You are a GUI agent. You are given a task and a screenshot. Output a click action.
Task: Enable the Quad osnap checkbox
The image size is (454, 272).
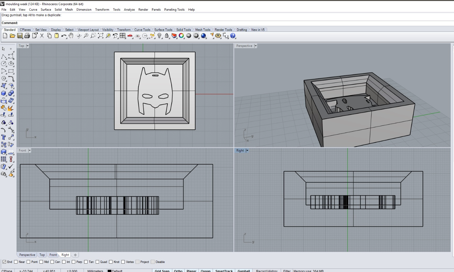coord(97,262)
